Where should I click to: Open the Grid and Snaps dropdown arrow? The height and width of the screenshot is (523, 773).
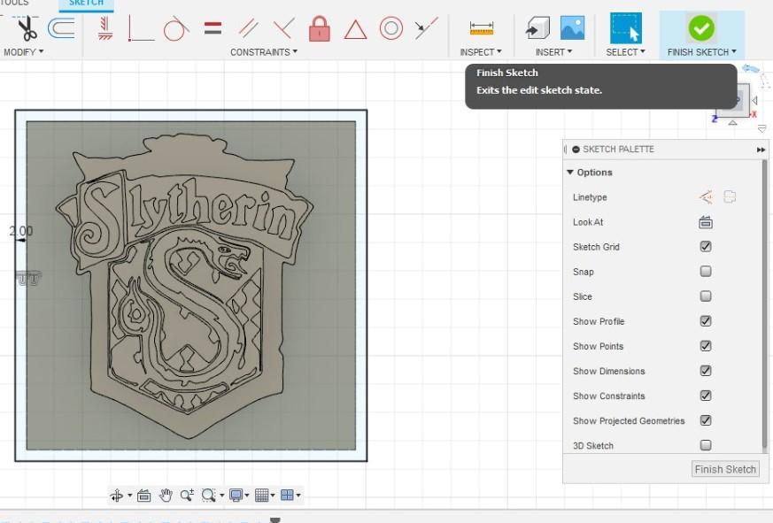[x=272, y=495]
